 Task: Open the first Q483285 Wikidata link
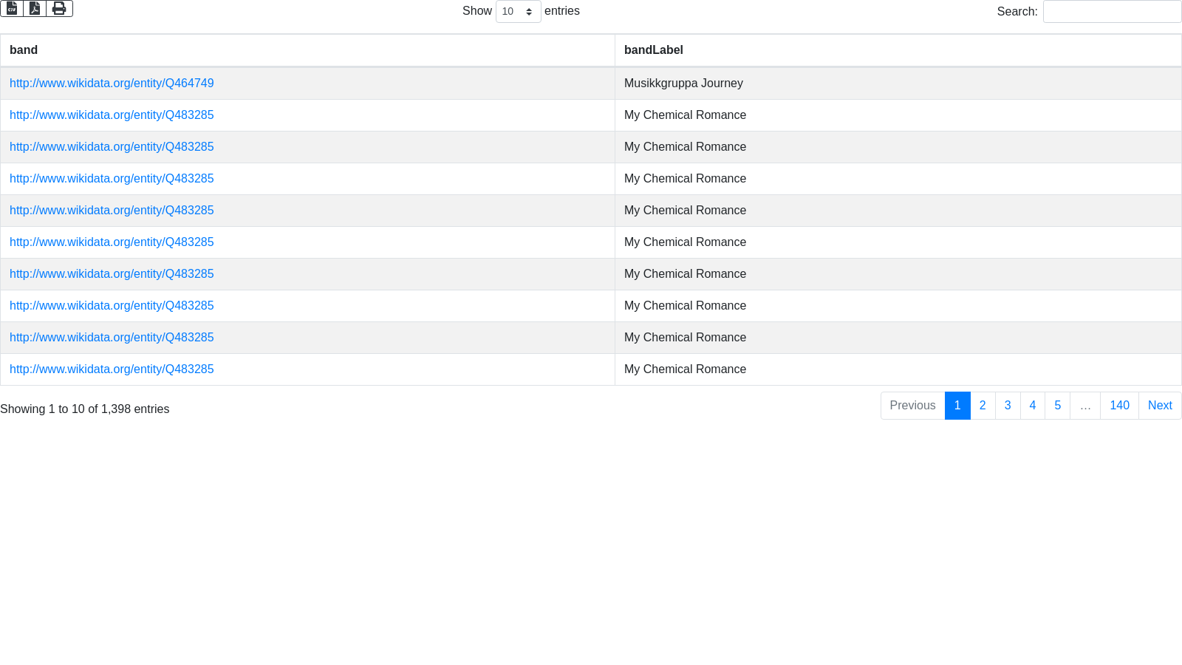coord(112,115)
